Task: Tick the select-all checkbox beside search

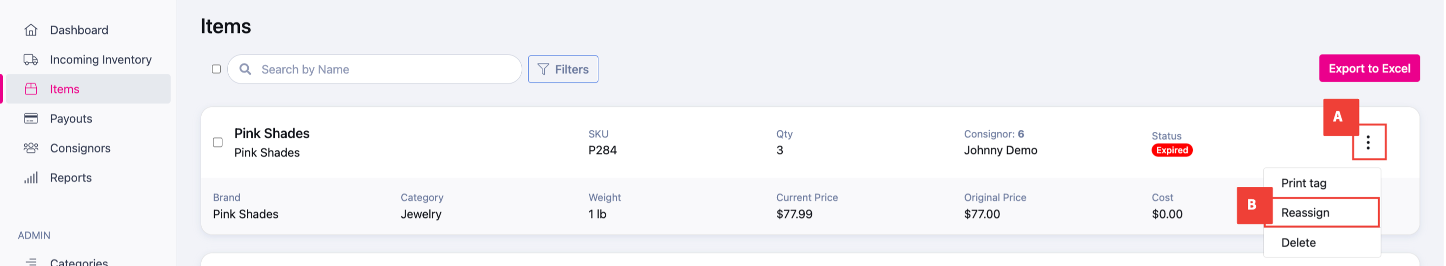Action: pyautogui.click(x=216, y=69)
